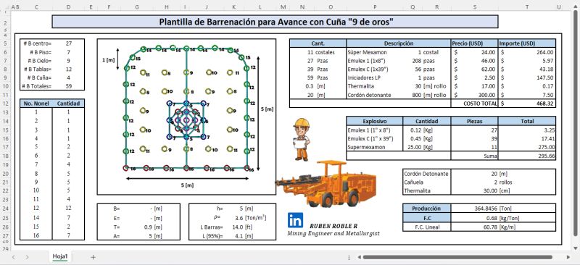The image size is (580, 265).
Task: Click the previous sheet navigation arrow
Action: tap(14, 257)
